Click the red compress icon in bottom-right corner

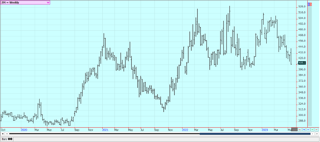click(317, 129)
